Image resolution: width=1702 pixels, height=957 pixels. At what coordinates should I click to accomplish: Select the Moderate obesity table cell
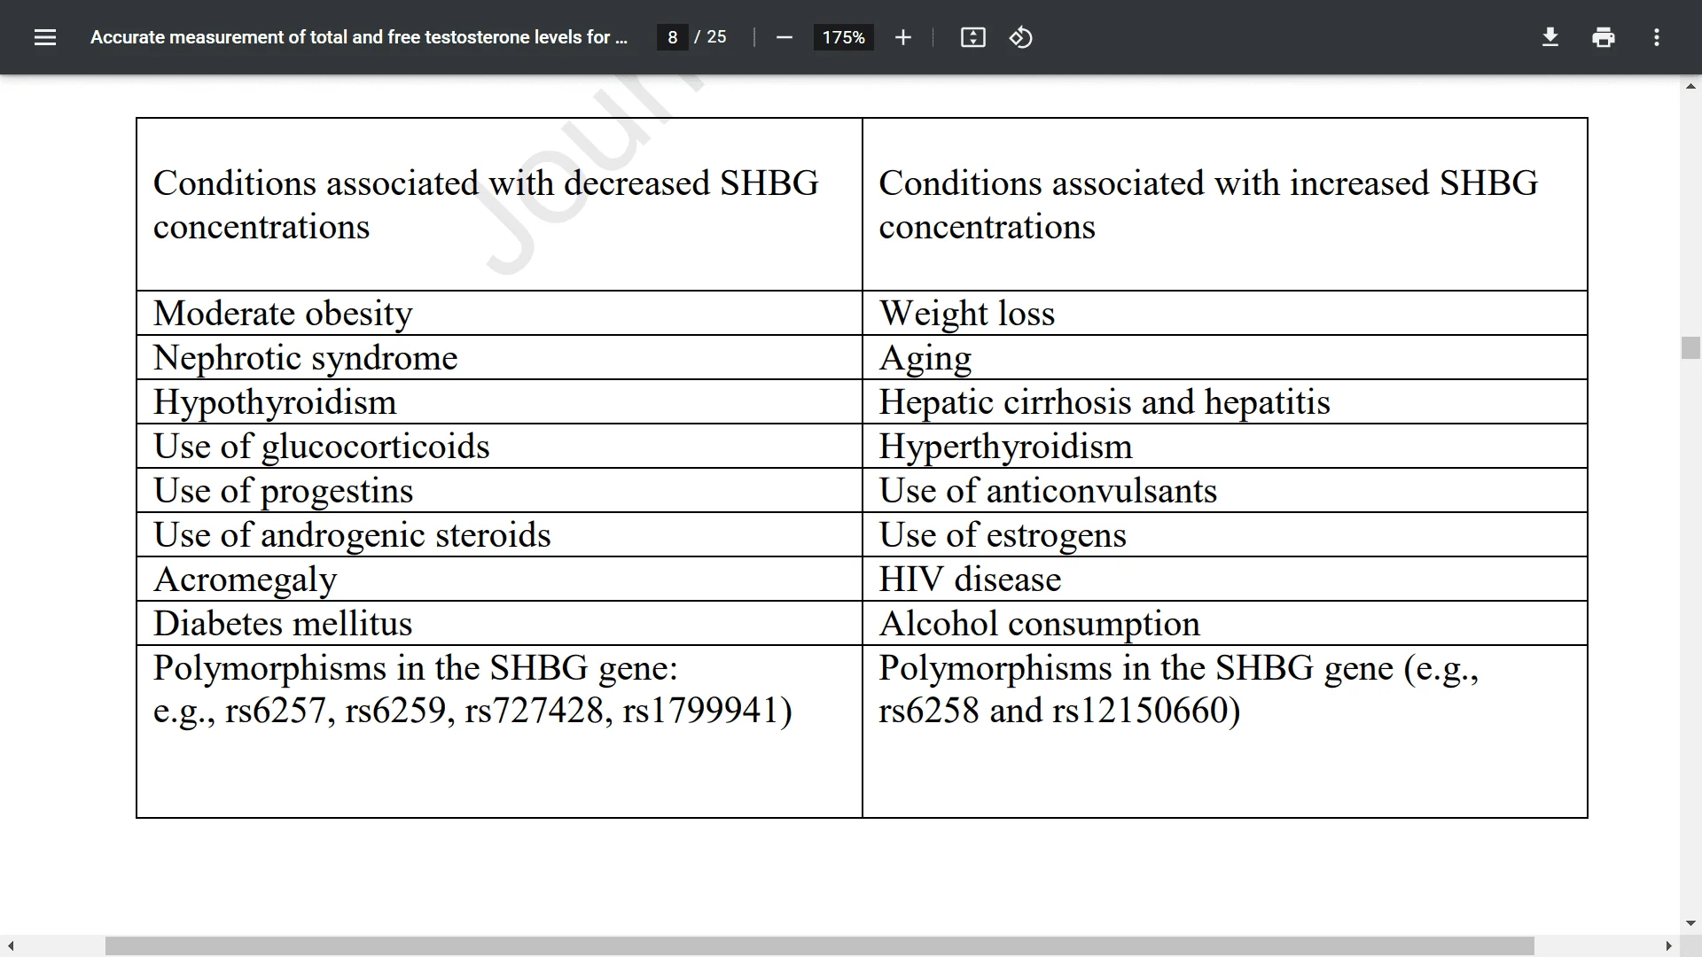click(282, 313)
